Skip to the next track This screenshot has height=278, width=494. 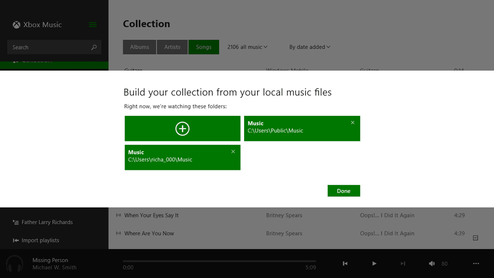tap(403, 264)
